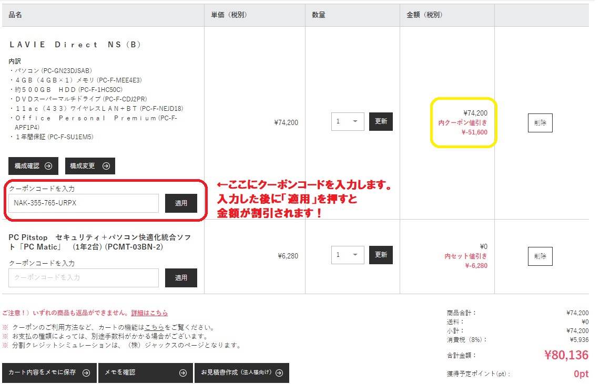Apply coupon for PC Matic product
This screenshot has width=600, height=384.
pos(181,278)
